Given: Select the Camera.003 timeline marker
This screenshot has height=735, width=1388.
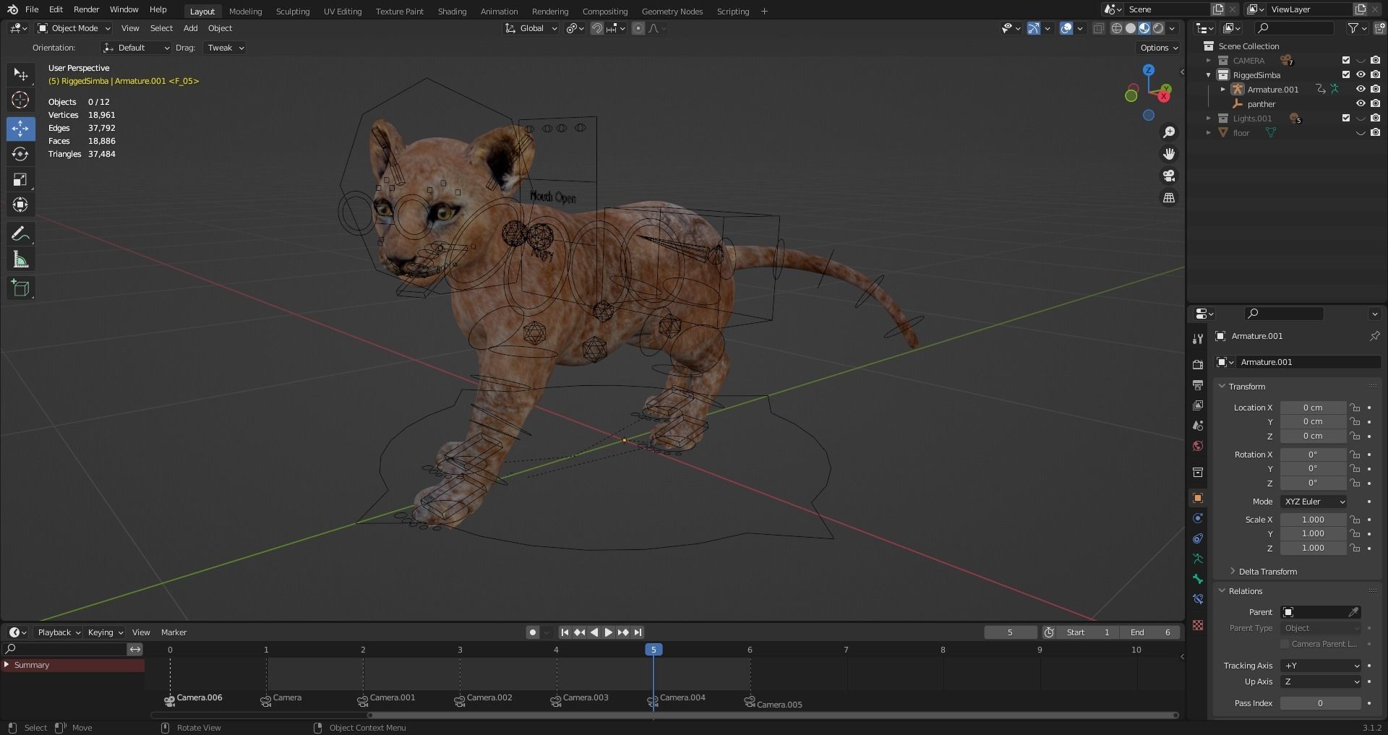Looking at the screenshot, I should pyautogui.click(x=580, y=699).
